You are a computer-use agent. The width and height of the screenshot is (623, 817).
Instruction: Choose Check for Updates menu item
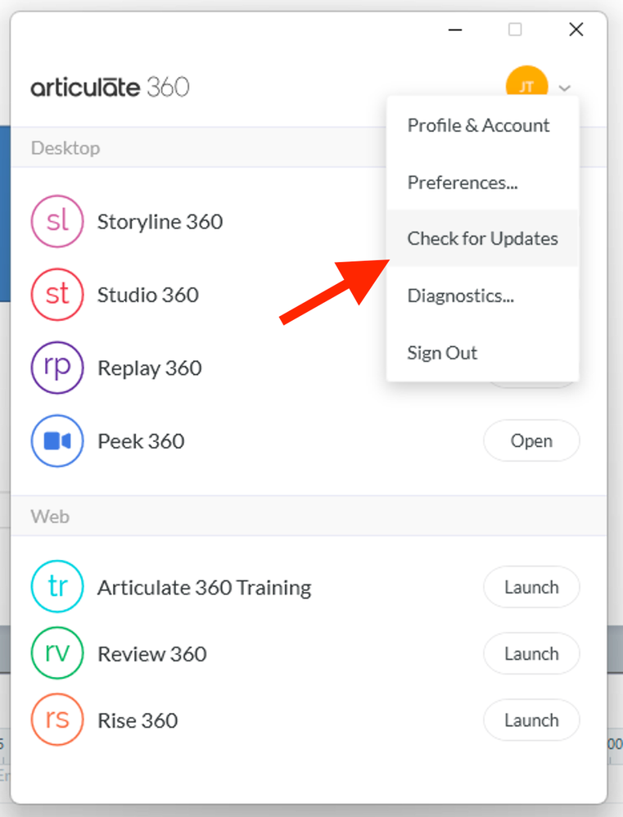483,238
